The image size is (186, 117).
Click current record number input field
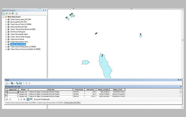coord(16,99)
